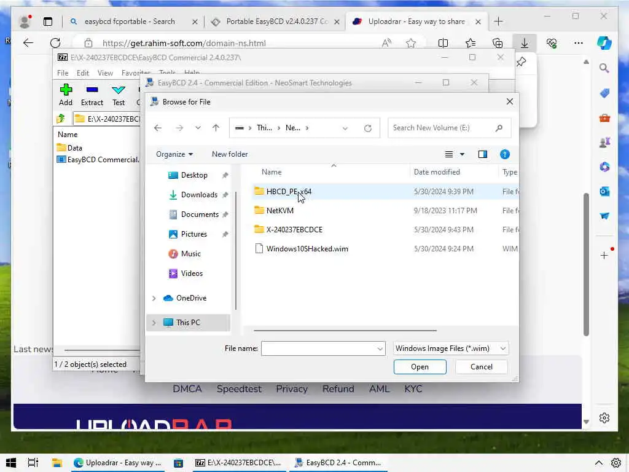Go back in the Browse for File dialog
Screen dimensions: 629x472
click(x=158, y=128)
